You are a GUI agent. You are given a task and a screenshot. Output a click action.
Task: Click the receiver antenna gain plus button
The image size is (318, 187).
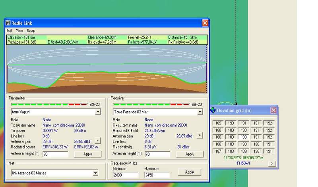click(200, 135)
